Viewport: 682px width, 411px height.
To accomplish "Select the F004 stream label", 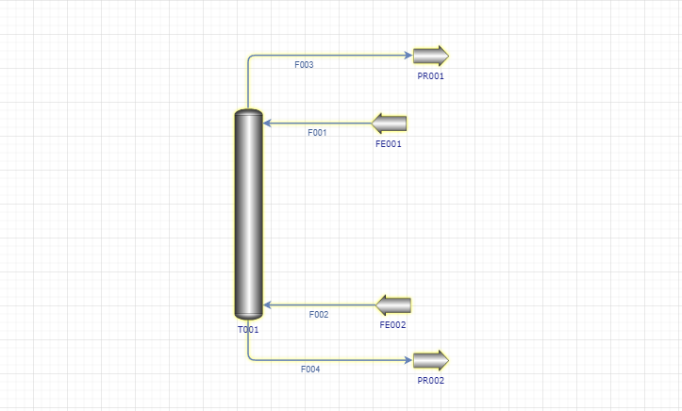I will (310, 369).
